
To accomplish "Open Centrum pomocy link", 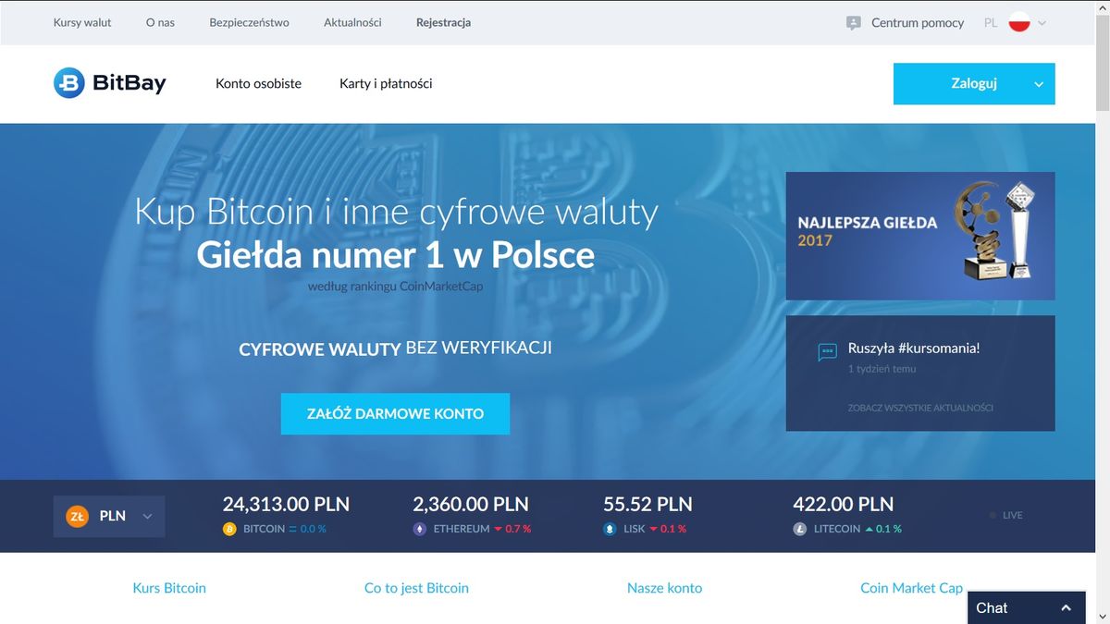I will click(x=918, y=23).
